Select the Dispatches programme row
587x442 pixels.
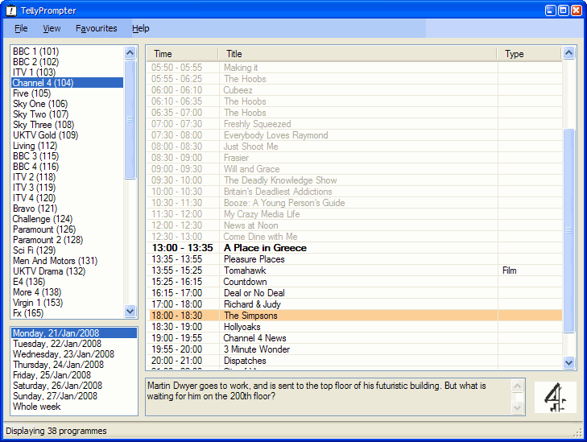354,361
